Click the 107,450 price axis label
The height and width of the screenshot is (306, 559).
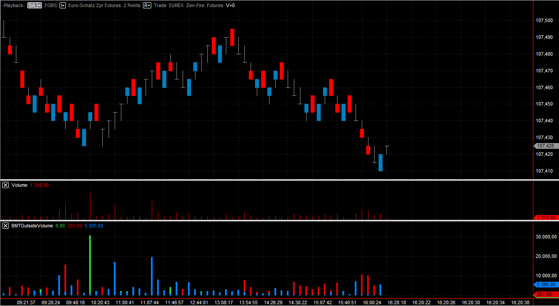[x=544, y=104]
